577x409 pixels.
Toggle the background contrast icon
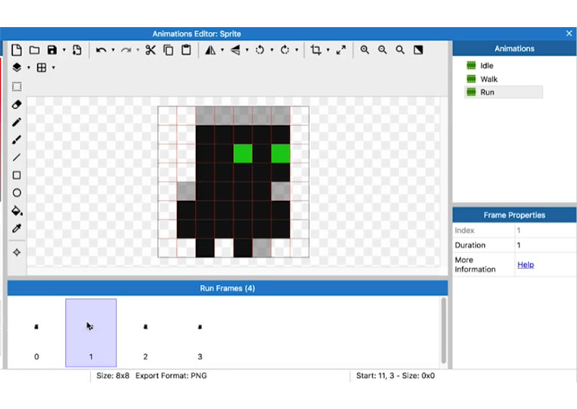pyautogui.click(x=418, y=50)
